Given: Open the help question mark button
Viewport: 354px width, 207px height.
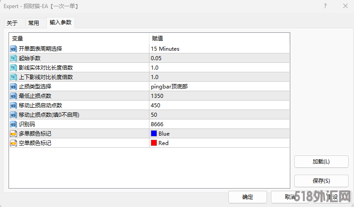Looking at the screenshot, I should tap(325, 6).
